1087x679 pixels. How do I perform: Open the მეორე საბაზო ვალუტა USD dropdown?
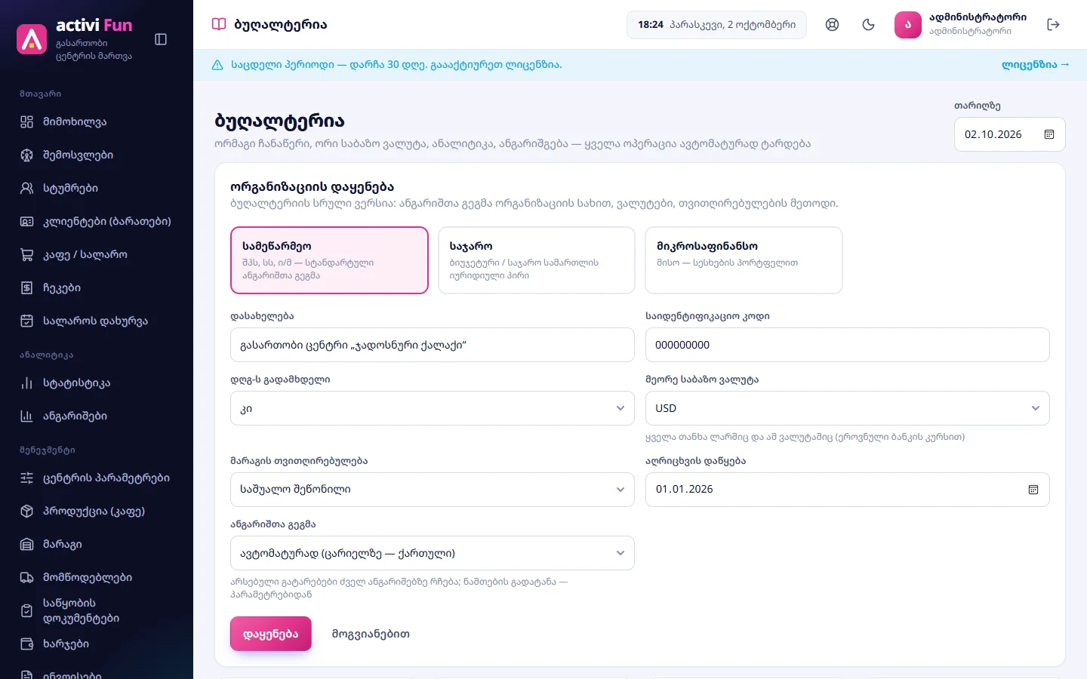point(848,408)
